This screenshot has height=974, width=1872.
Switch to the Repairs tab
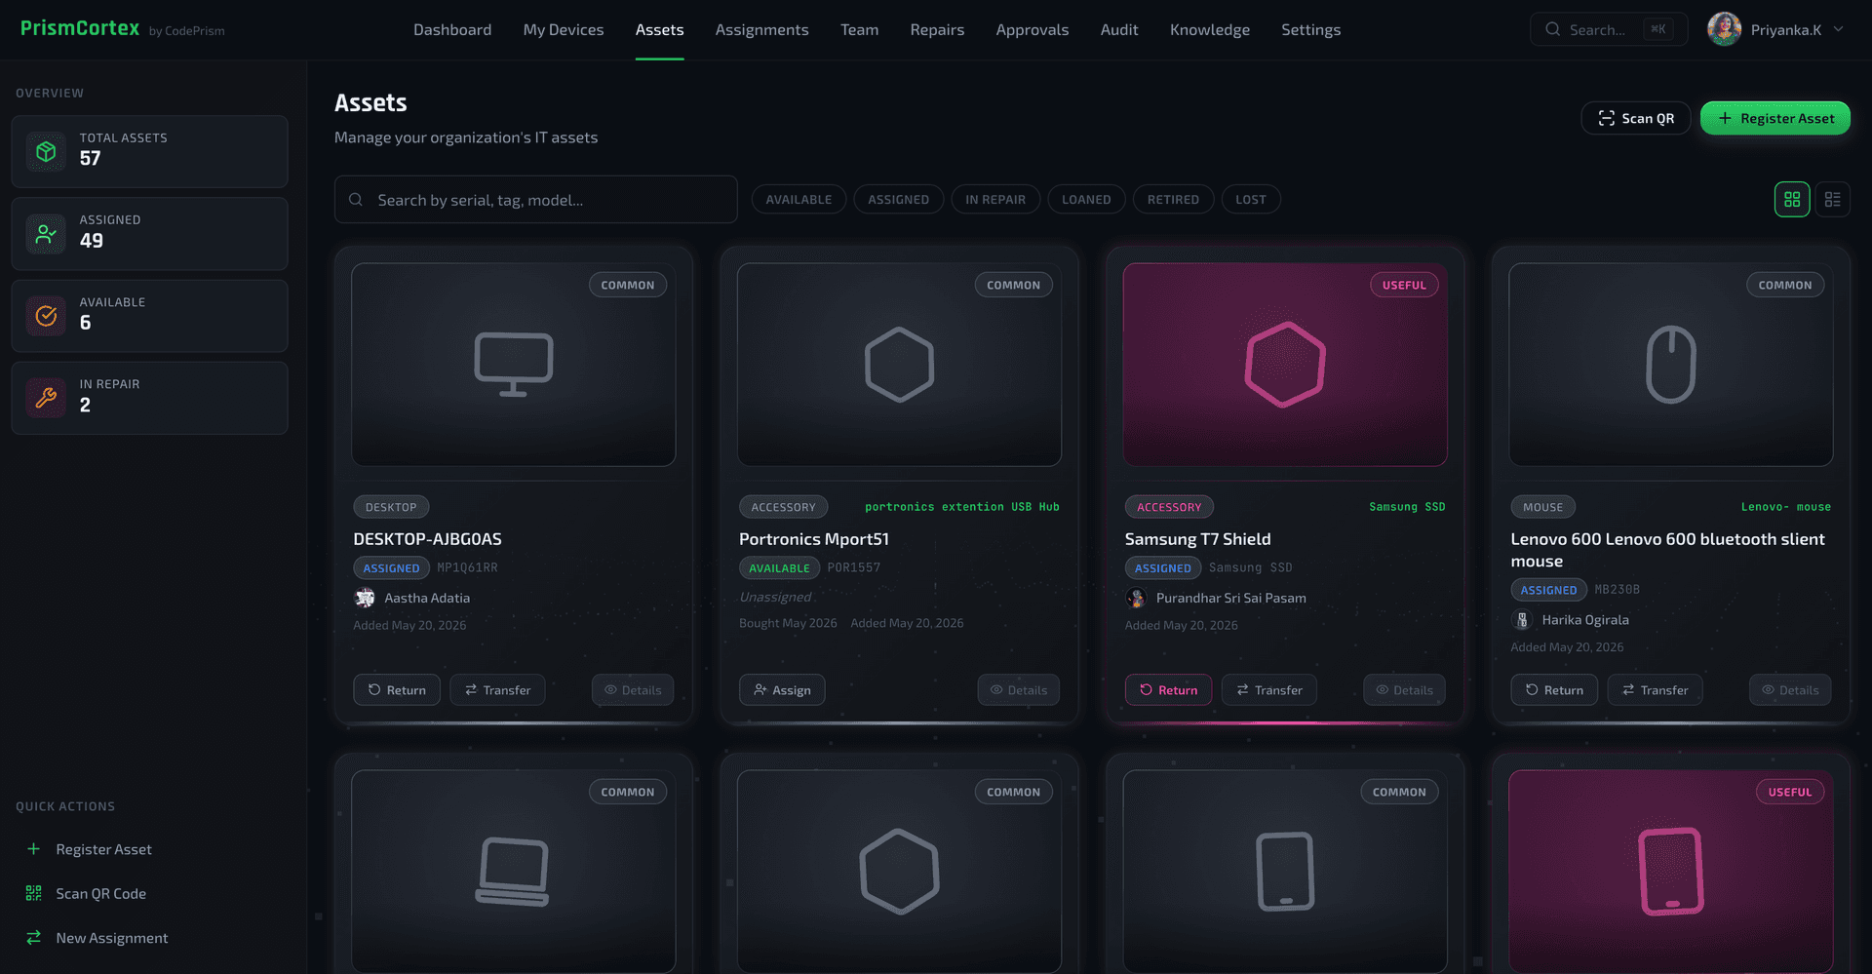click(937, 30)
